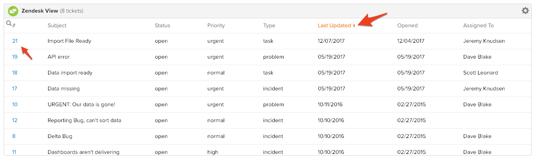Sort by Last Updated column

tap(334, 25)
